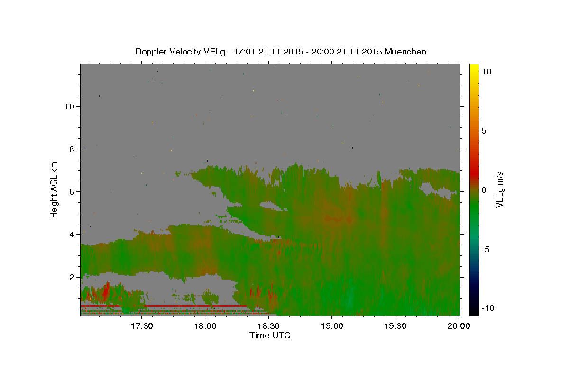The width and height of the screenshot is (569, 379).
Task: Click the height axis label '6'
Action: (72, 191)
